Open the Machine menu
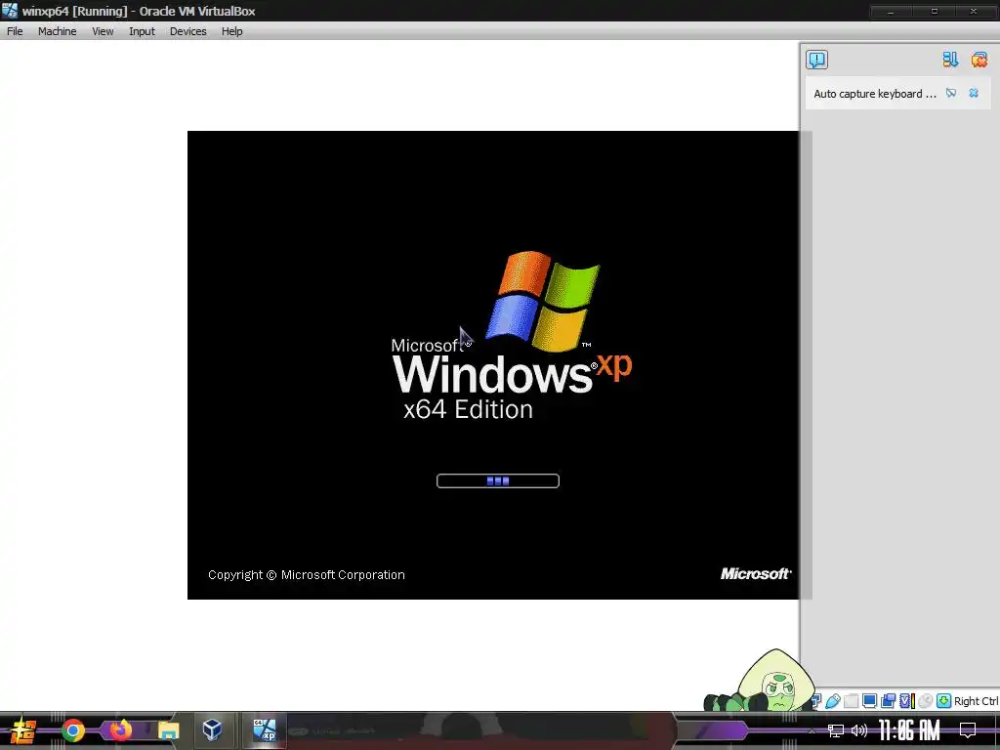 [x=57, y=31]
